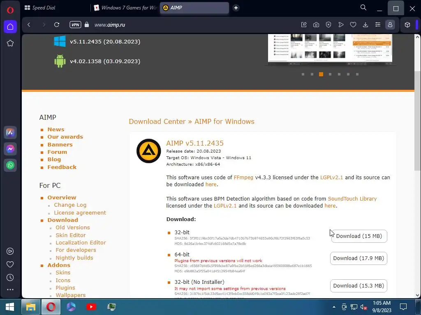Viewport: 421px width, 315px height.
Task: Open the downloads panel icon
Action: (x=365, y=25)
